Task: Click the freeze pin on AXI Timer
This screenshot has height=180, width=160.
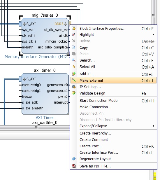Action: coord(27,97)
